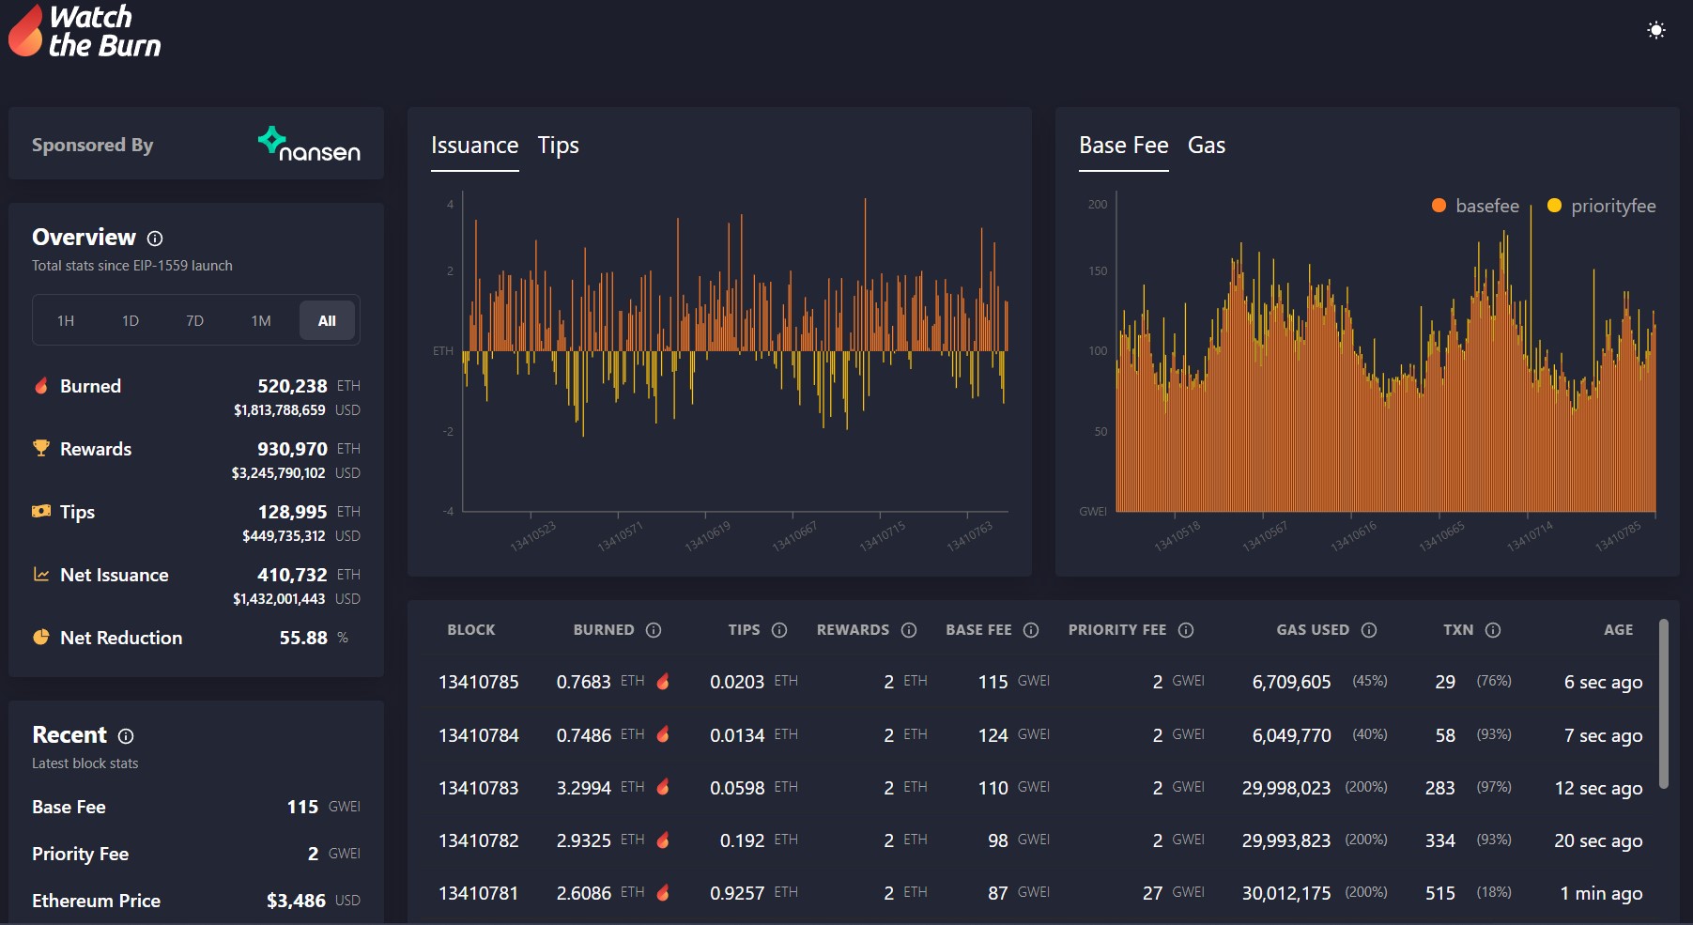Click the REWARDS column info icon
The height and width of the screenshot is (925, 1693).
coord(909,630)
